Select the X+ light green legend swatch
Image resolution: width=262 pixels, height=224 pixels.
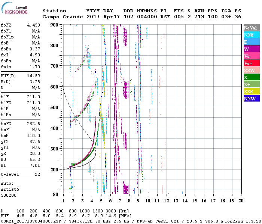point(252,84)
